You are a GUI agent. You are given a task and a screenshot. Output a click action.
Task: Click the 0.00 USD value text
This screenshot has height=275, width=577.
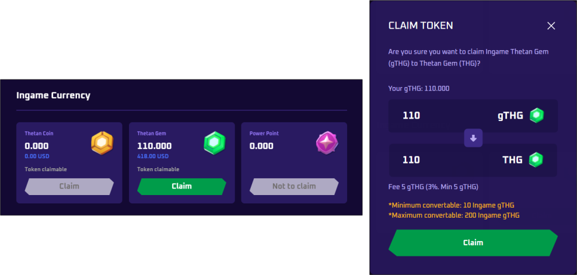[x=37, y=156]
